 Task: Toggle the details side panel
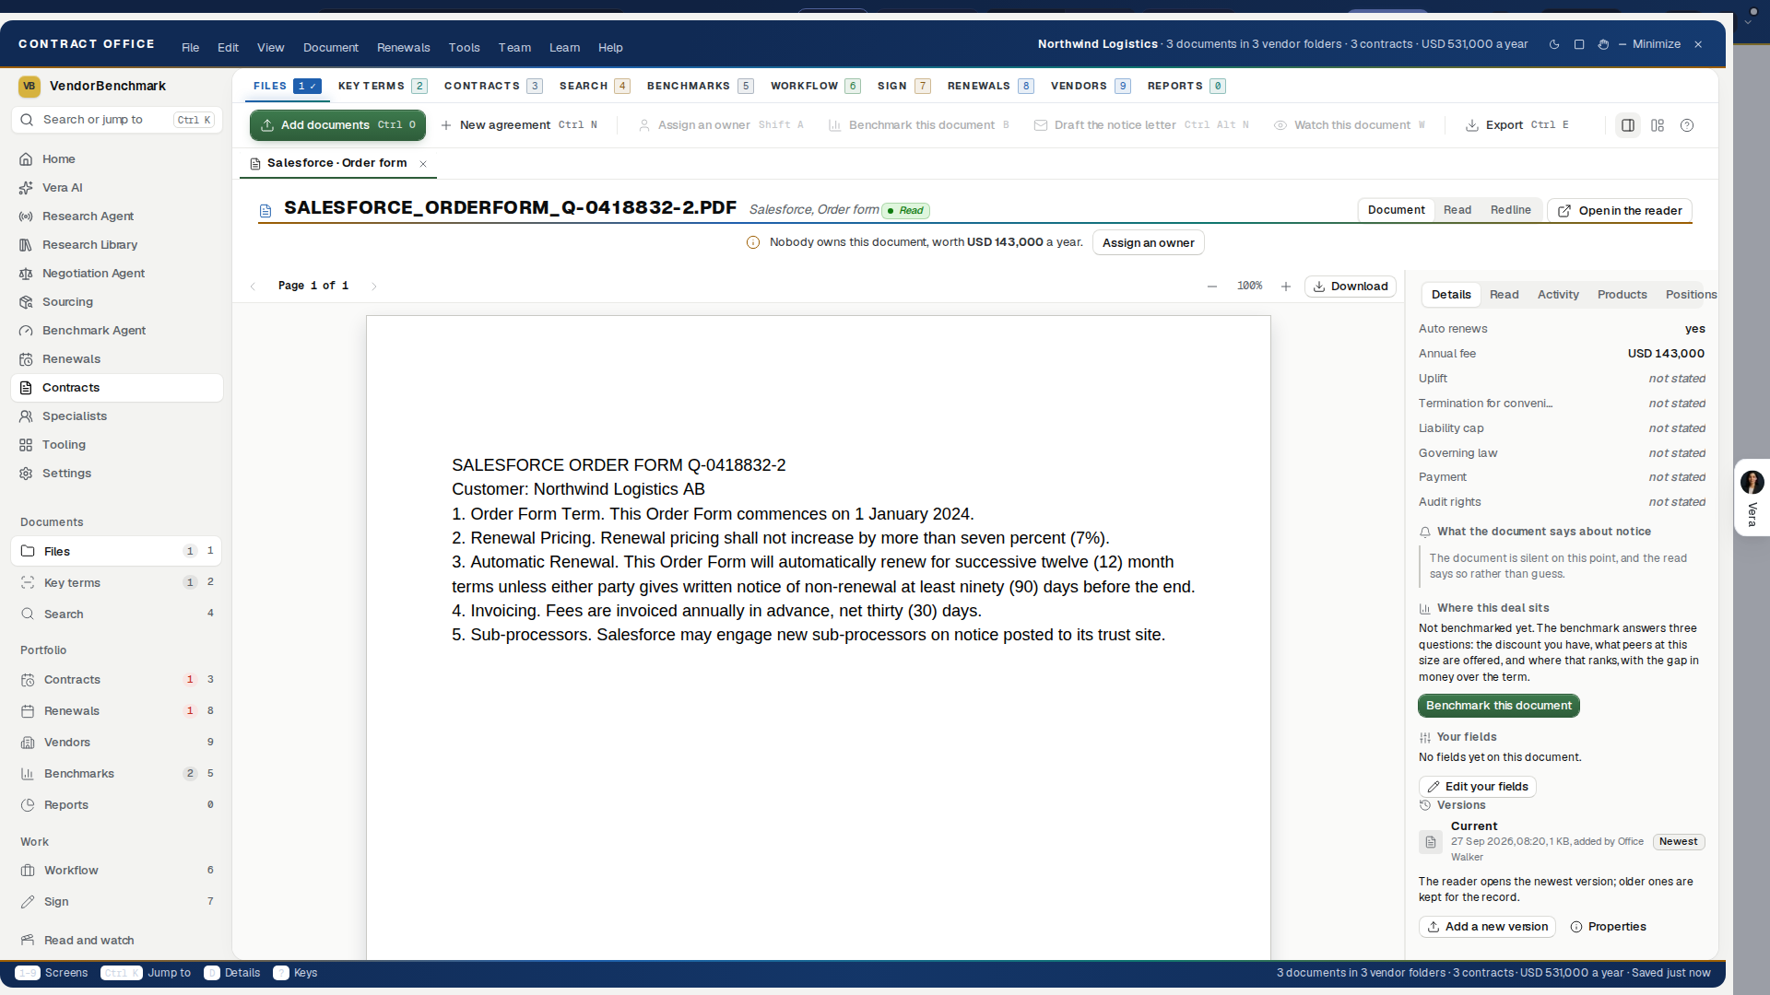pyautogui.click(x=1628, y=125)
